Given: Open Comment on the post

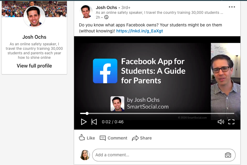Looking at the screenshot, I should click(114, 138).
